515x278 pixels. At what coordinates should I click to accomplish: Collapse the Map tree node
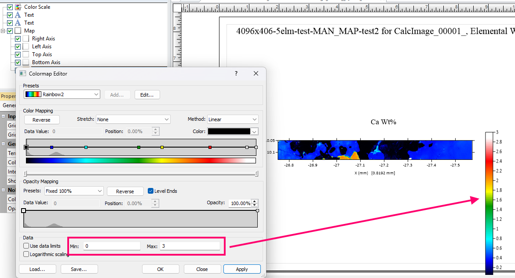click(3, 31)
